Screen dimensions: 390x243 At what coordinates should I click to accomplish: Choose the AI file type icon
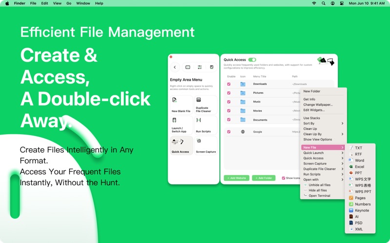(351, 216)
